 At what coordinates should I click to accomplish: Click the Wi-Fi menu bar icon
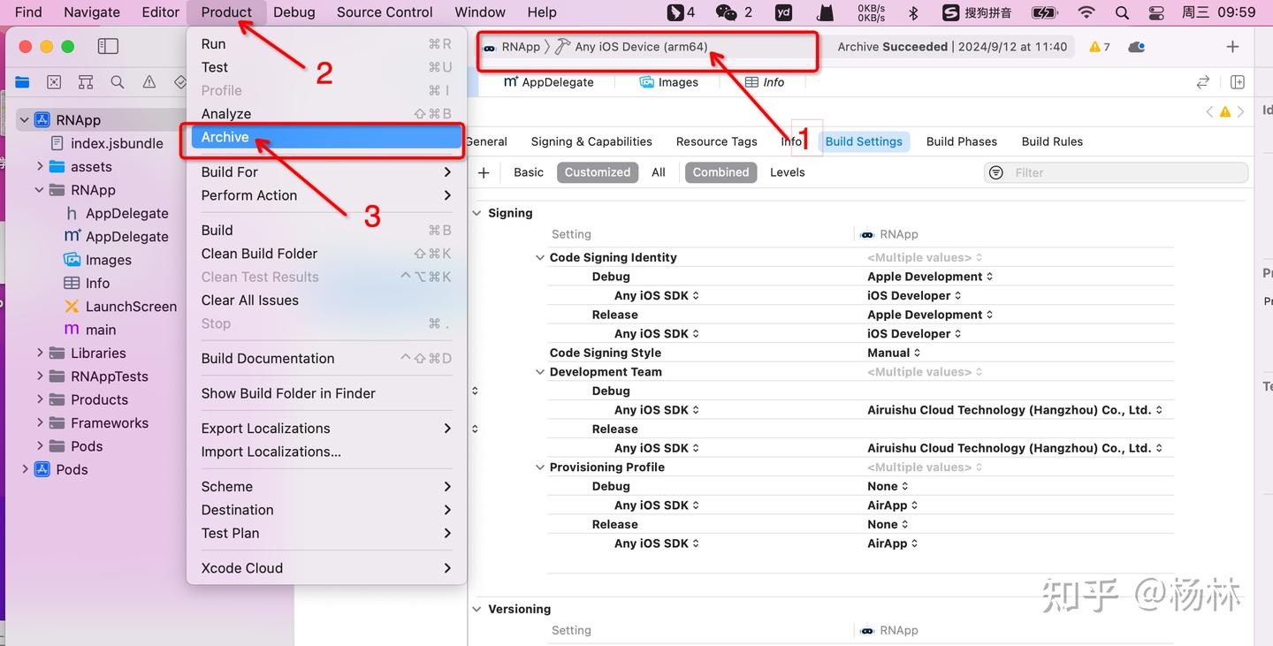click(1086, 12)
